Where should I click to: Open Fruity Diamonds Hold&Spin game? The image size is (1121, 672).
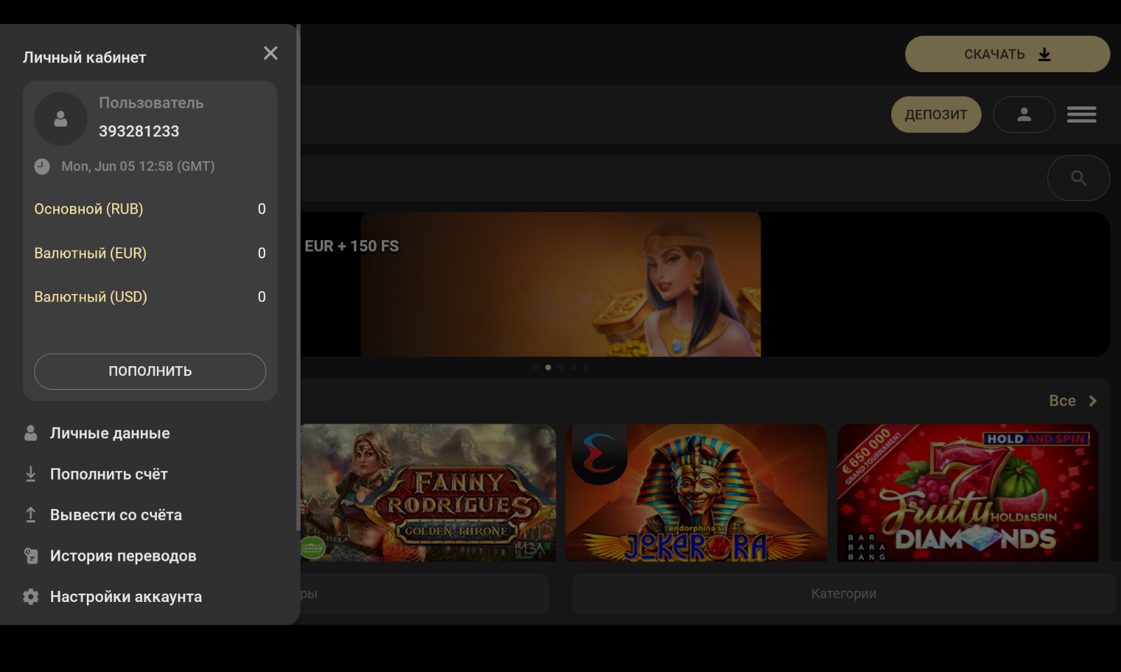pyautogui.click(x=968, y=493)
